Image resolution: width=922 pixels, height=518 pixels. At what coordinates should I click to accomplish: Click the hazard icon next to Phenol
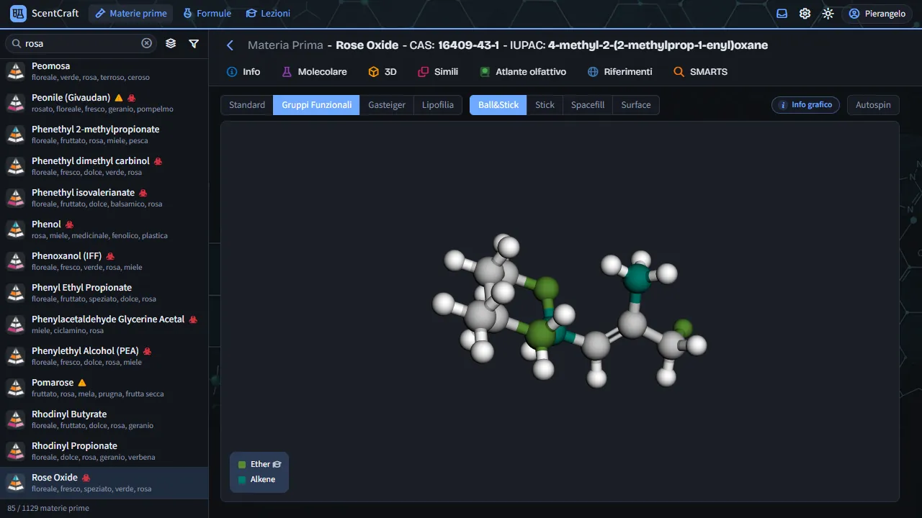point(69,224)
